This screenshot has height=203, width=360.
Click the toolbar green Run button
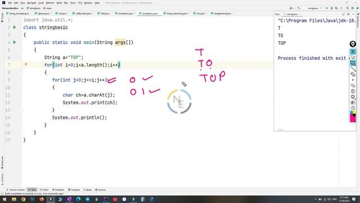pos(327,8)
